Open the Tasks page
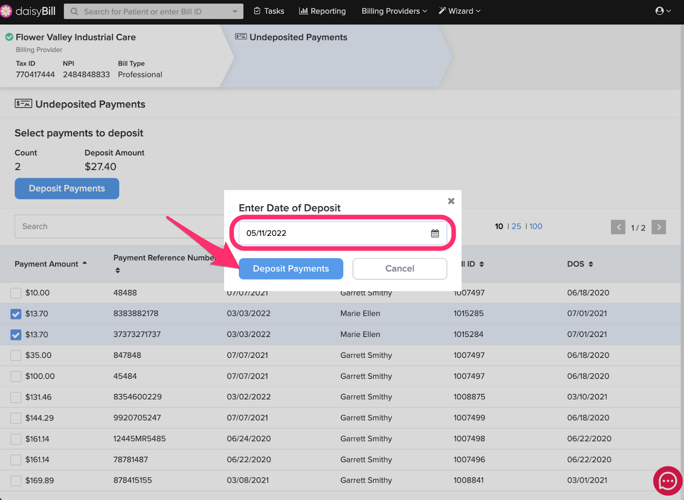This screenshot has height=500, width=684. coord(269,11)
